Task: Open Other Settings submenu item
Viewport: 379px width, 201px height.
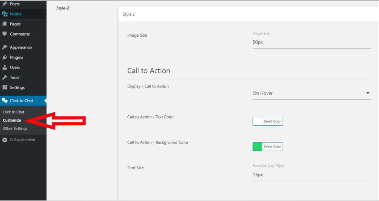Action: pyautogui.click(x=15, y=129)
